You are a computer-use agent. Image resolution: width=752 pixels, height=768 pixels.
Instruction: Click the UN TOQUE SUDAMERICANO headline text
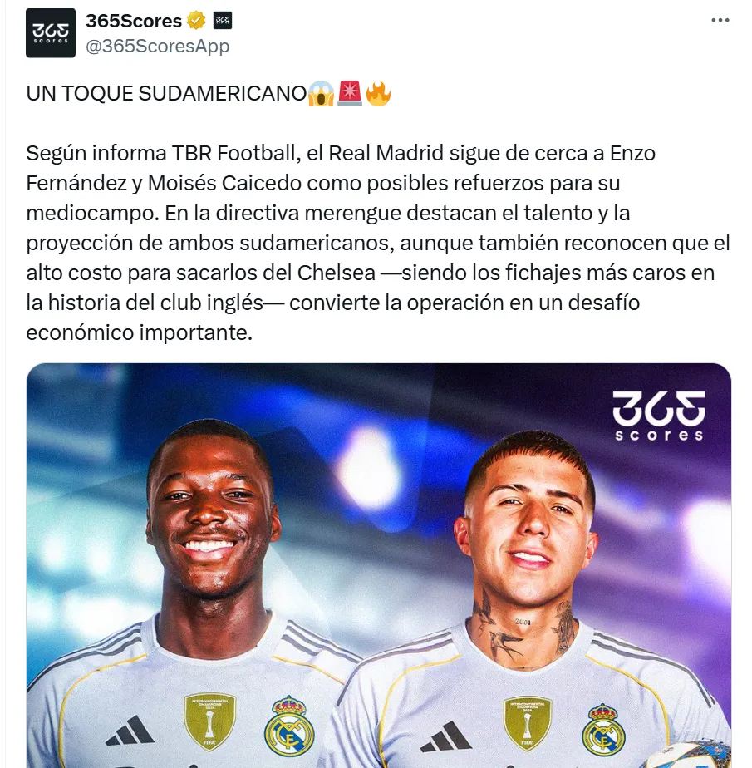coord(166,94)
